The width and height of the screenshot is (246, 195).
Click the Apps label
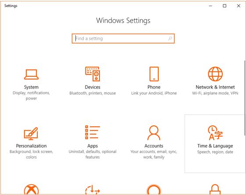tap(93, 146)
